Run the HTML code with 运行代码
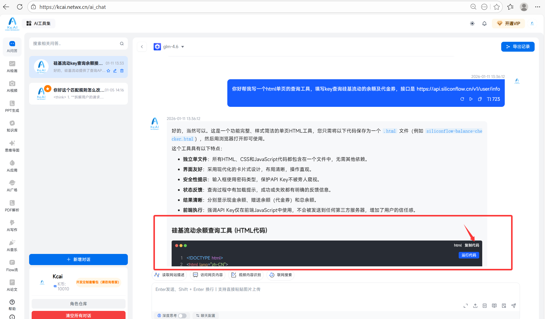545x319 pixels. pyautogui.click(x=469, y=255)
